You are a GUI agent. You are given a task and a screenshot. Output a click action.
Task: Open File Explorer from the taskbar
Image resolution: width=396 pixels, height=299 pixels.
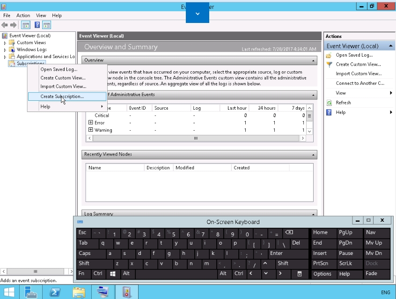(79, 292)
